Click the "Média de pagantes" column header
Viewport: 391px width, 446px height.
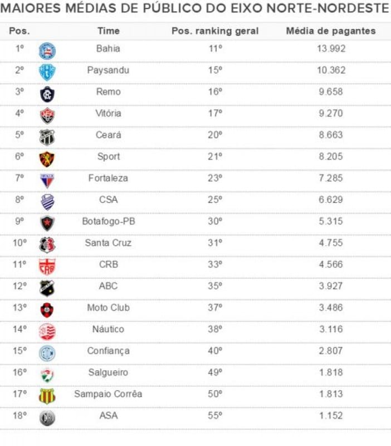tap(331, 31)
